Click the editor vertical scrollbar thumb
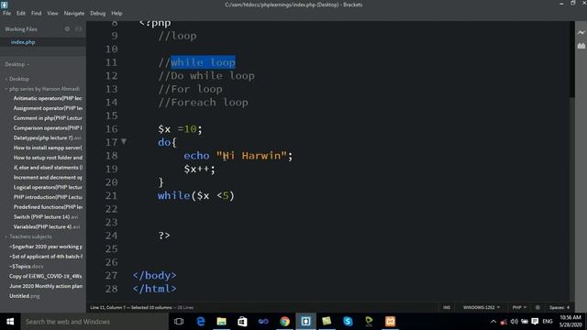The height and width of the screenshot is (330, 587). pyautogui.click(x=571, y=59)
